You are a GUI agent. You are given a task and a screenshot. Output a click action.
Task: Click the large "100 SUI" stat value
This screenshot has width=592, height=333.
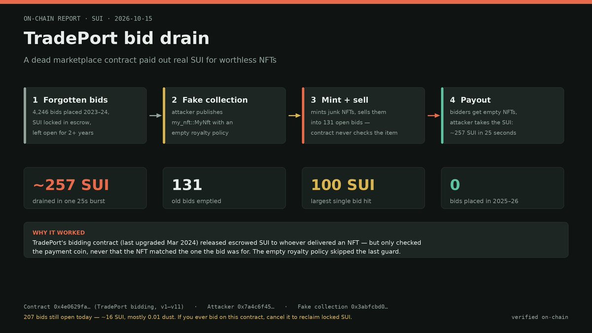343,185
